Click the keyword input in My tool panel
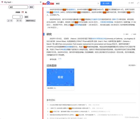The image size is (140, 119). [x=18, y=7]
